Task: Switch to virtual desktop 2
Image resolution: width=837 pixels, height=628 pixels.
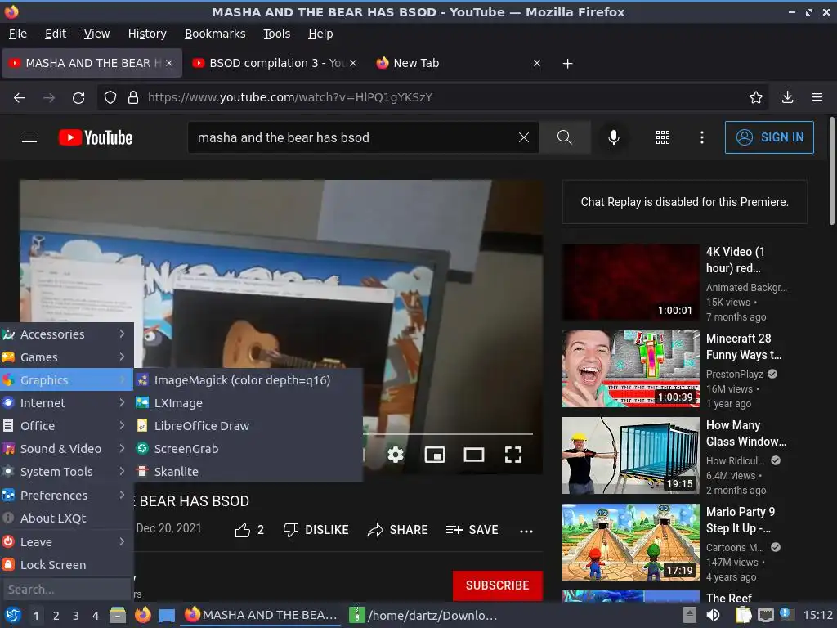Action: pos(56,616)
